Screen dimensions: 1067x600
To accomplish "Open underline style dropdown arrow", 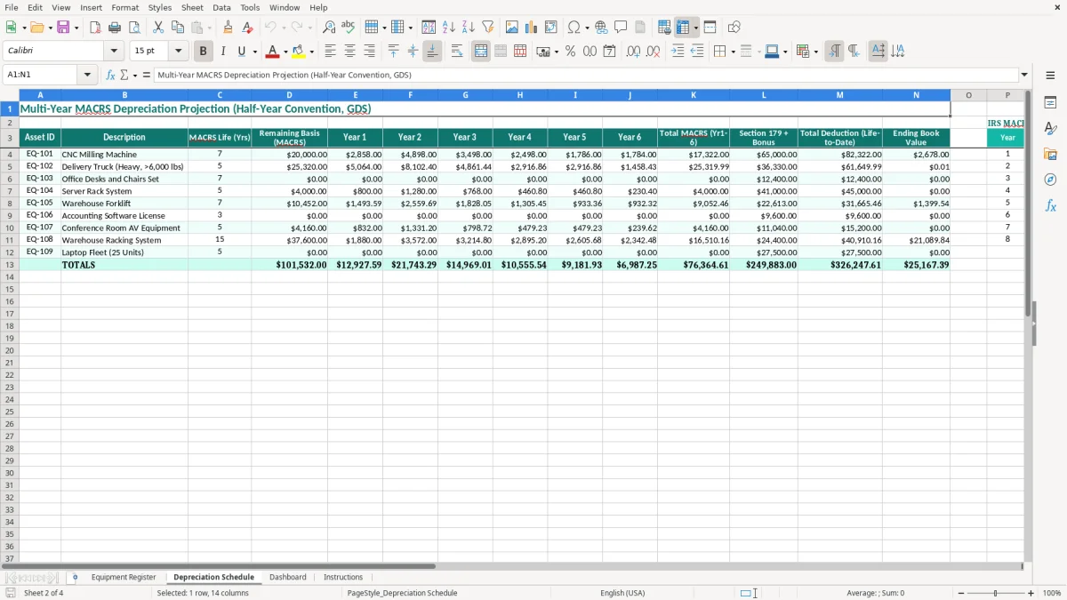I will pyautogui.click(x=253, y=52).
